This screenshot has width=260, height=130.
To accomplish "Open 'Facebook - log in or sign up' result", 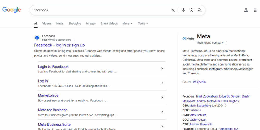I will (59, 45).
